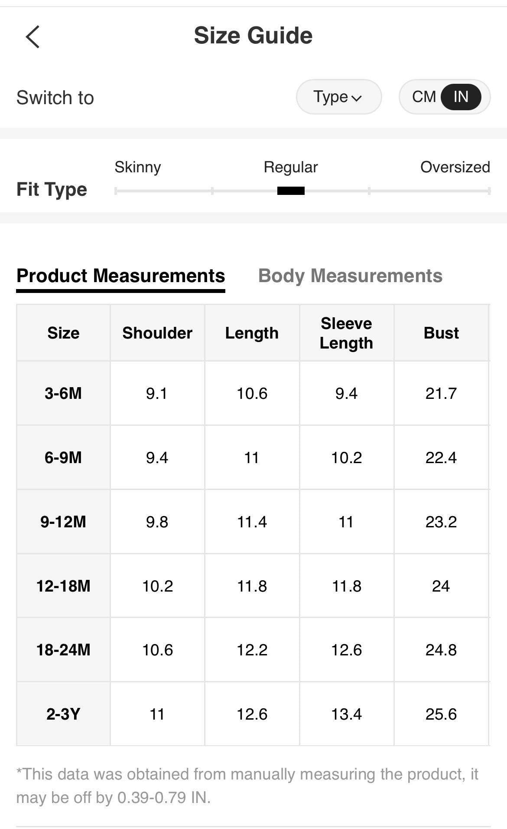Click the Size Guide title
This screenshot has height=829, width=507.
pos(253,36)
